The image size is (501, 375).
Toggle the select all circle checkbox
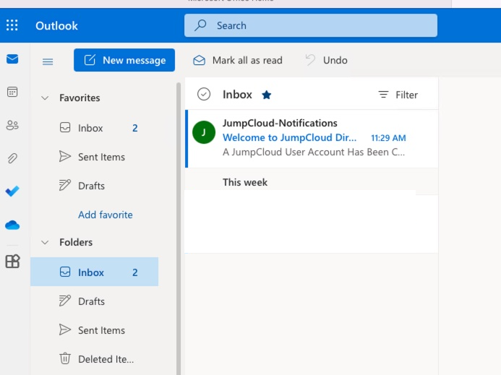tap(204, 94)
